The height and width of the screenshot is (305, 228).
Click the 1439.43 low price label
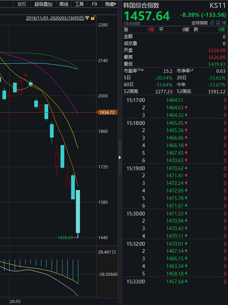[x=65, y=237]
